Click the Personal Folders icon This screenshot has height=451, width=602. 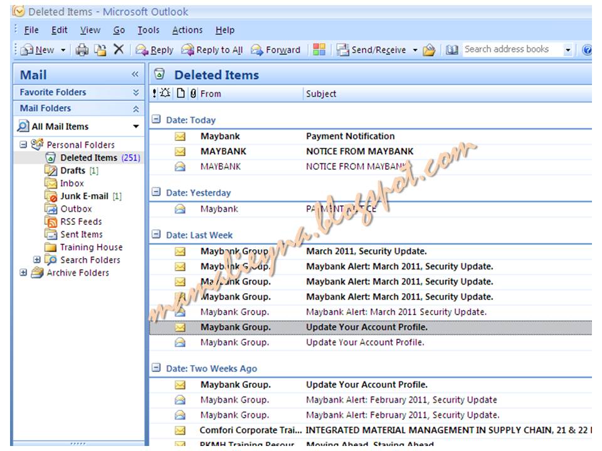(x=37, y=144)
